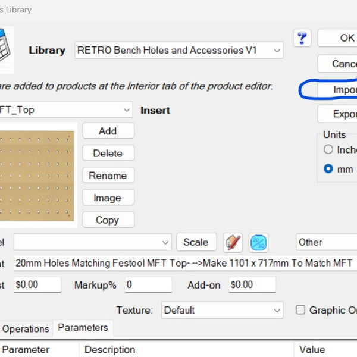This screenshot has height=357, width=357.
Task: Click into the Markup% input field
Action: pyautogui.click(x=148, y=284)
